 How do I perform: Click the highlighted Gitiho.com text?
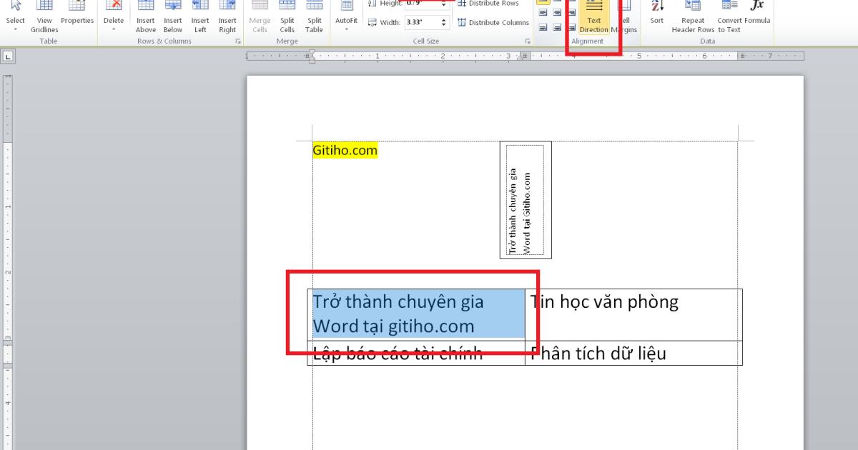(x=345, y=151)
